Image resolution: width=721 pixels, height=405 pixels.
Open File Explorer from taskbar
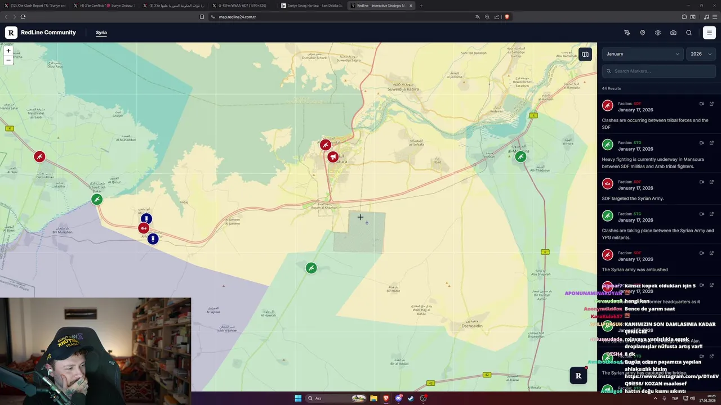(x=373, y=398)
